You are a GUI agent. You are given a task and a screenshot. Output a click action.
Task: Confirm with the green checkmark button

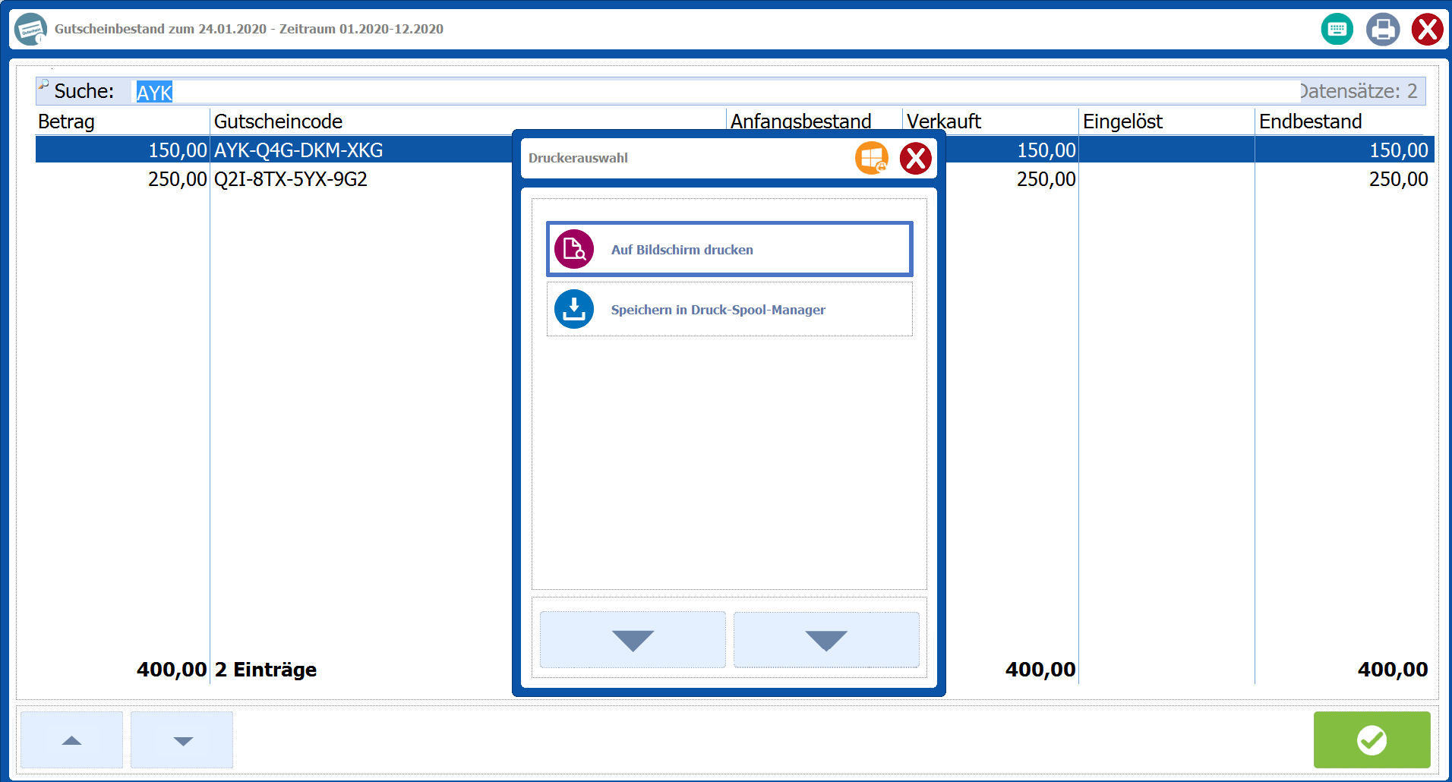click(1372, 739)
